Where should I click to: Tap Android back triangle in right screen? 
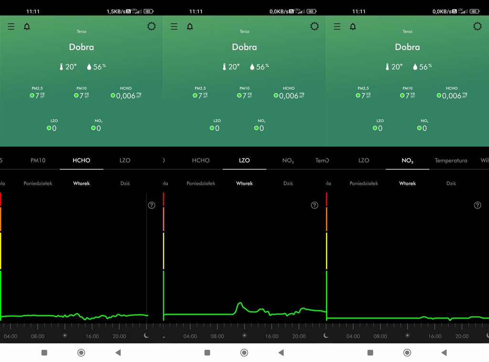444,352
